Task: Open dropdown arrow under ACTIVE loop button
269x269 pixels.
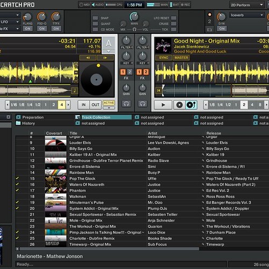Action: [x=109, y=108]
